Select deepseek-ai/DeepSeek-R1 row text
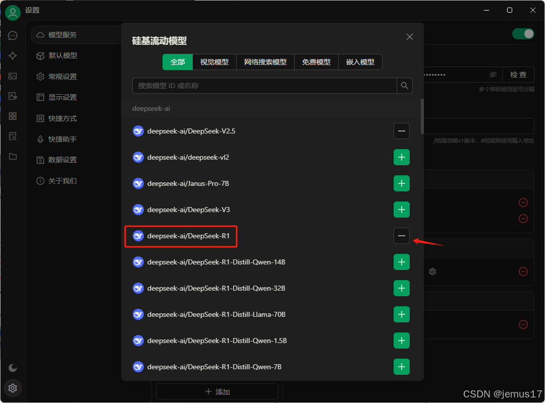The height and width of the screenshot is (403, 545). pyautogui.click(x=188, y=236)
